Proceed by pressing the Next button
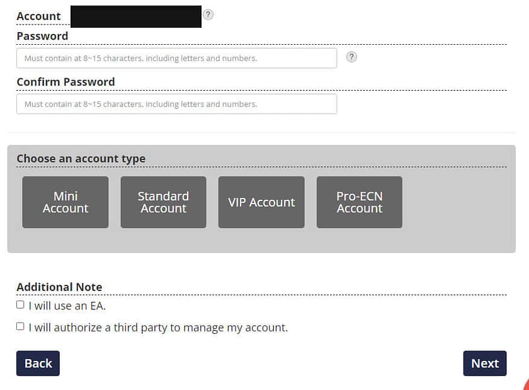Screen dimensions: 529x390 484,364
